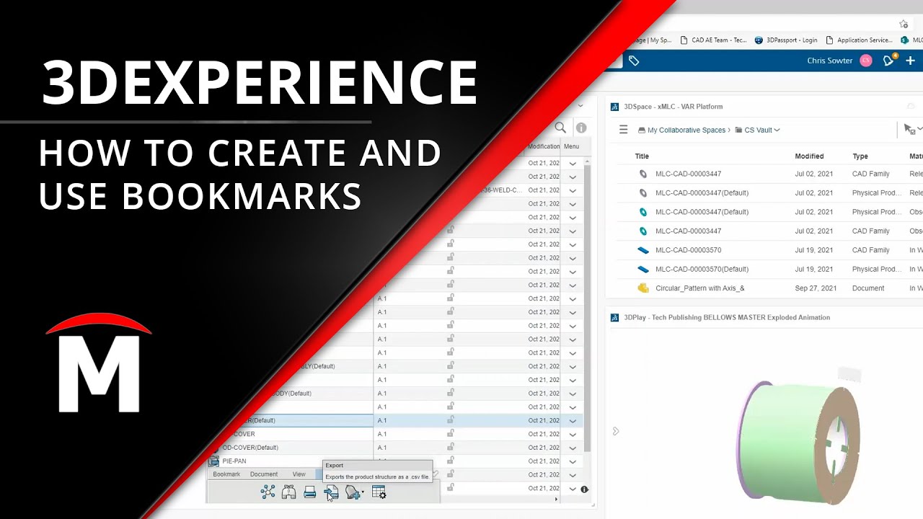Click the 3DSpace widget logo icon
The height and width of the screenshot is (519, 923).
tap(615, 107)
